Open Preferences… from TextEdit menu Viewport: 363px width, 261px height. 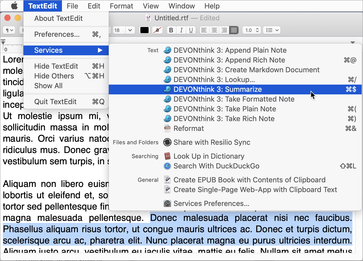66,34
